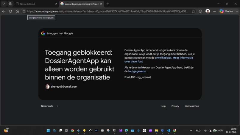Viewport: 240px width, 135px height.
Task: Open the purple Visual Studio taskbar icon
Action: 120,131
